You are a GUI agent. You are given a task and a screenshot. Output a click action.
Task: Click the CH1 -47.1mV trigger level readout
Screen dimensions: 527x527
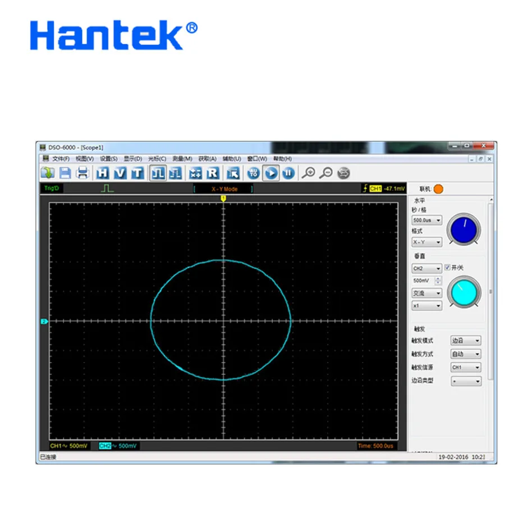[x=384, y=189]
